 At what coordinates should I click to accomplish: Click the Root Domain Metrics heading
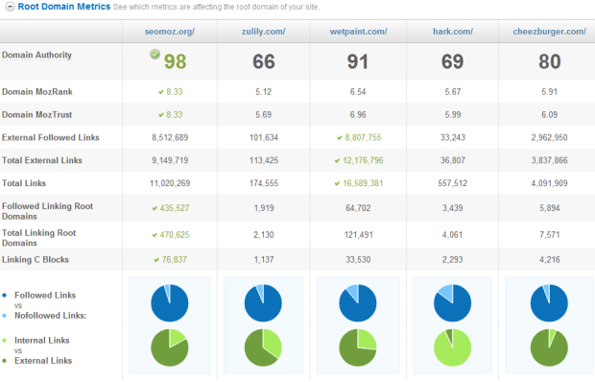point(64,7)
